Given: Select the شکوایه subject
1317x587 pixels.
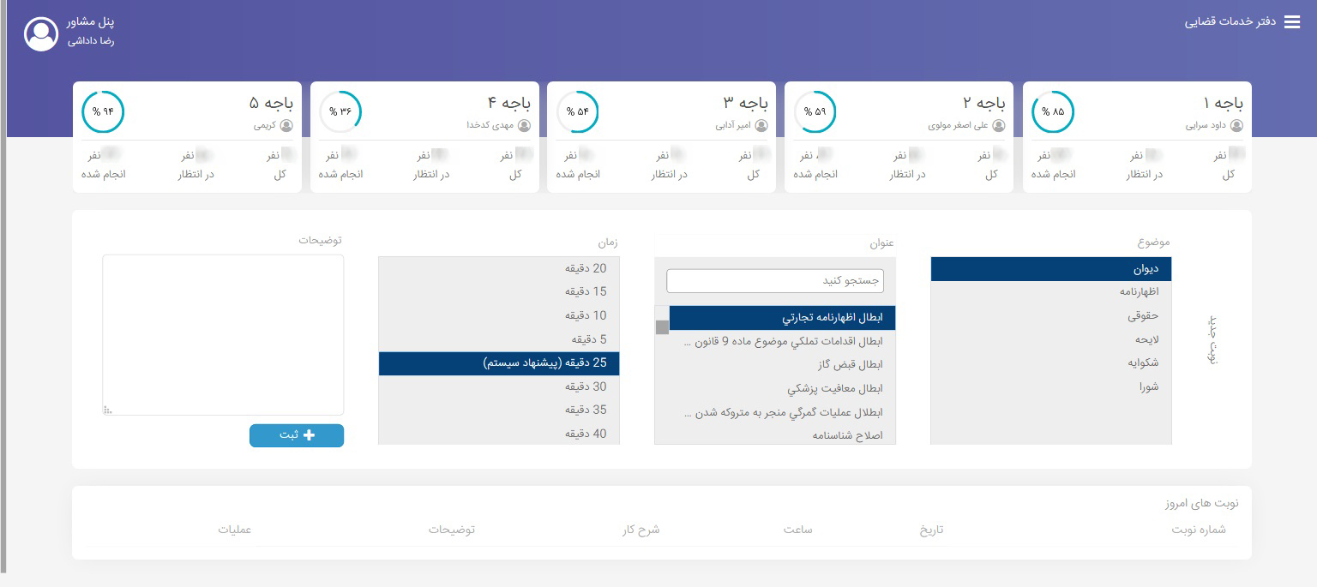Looking at the screenshot, I should (1051, 363).
